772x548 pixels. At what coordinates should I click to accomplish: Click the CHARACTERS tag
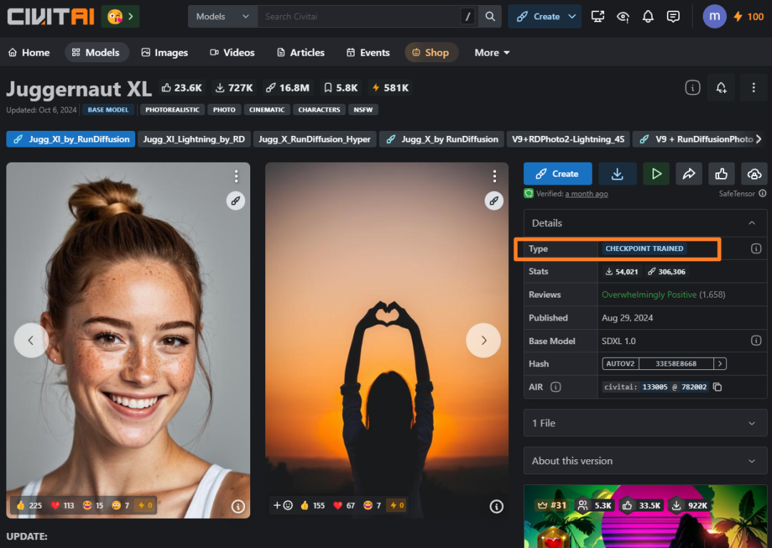click(x=319, y=109)
